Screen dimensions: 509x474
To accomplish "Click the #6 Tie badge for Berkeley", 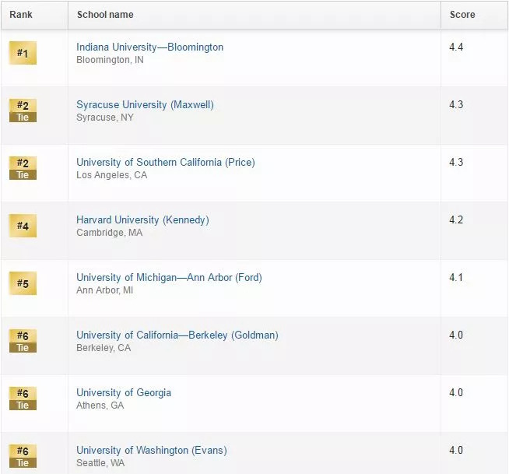I will click(x=23, y=341).
